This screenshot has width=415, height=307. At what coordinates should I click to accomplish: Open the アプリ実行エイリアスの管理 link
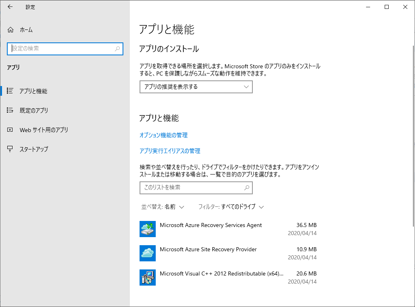(x=170, y=151)
